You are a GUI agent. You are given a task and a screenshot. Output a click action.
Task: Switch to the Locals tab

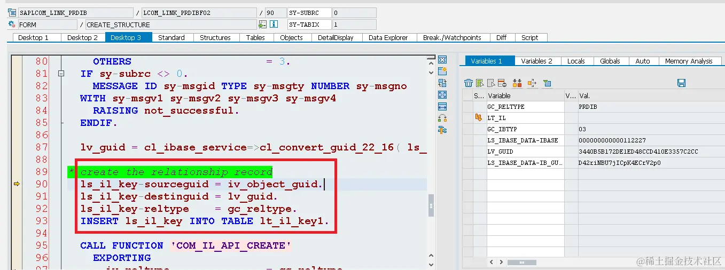pyautogui.click(x=576, y=61)
